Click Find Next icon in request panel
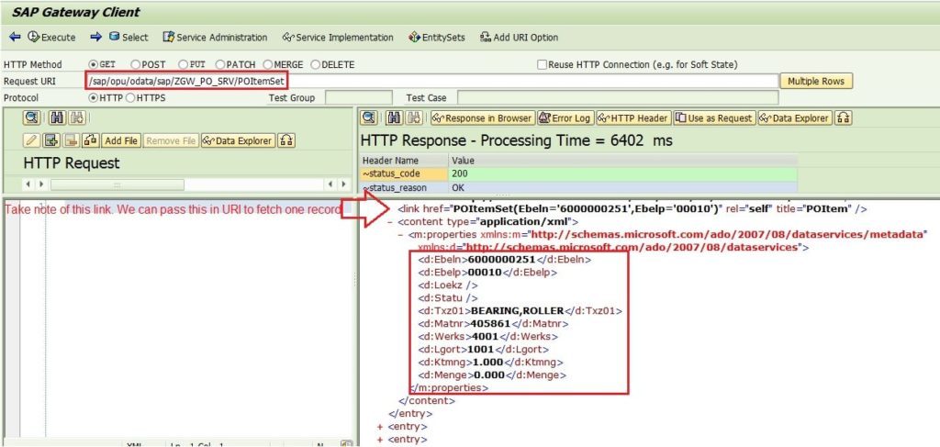The width and height of the screenshot is (940, 447). pos(76,118)
